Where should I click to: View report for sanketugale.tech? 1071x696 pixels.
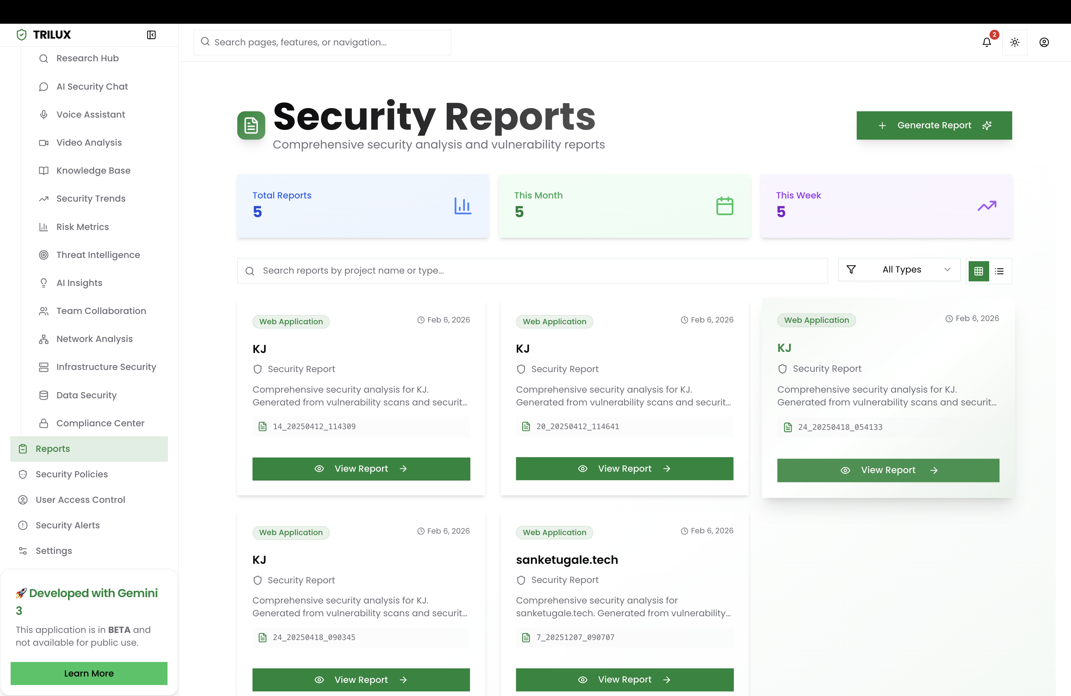(624, 679)
